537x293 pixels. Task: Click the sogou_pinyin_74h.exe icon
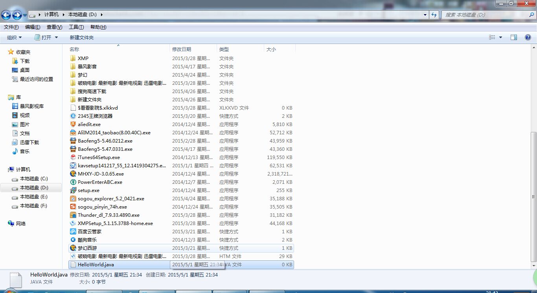[x=73, y=207]
